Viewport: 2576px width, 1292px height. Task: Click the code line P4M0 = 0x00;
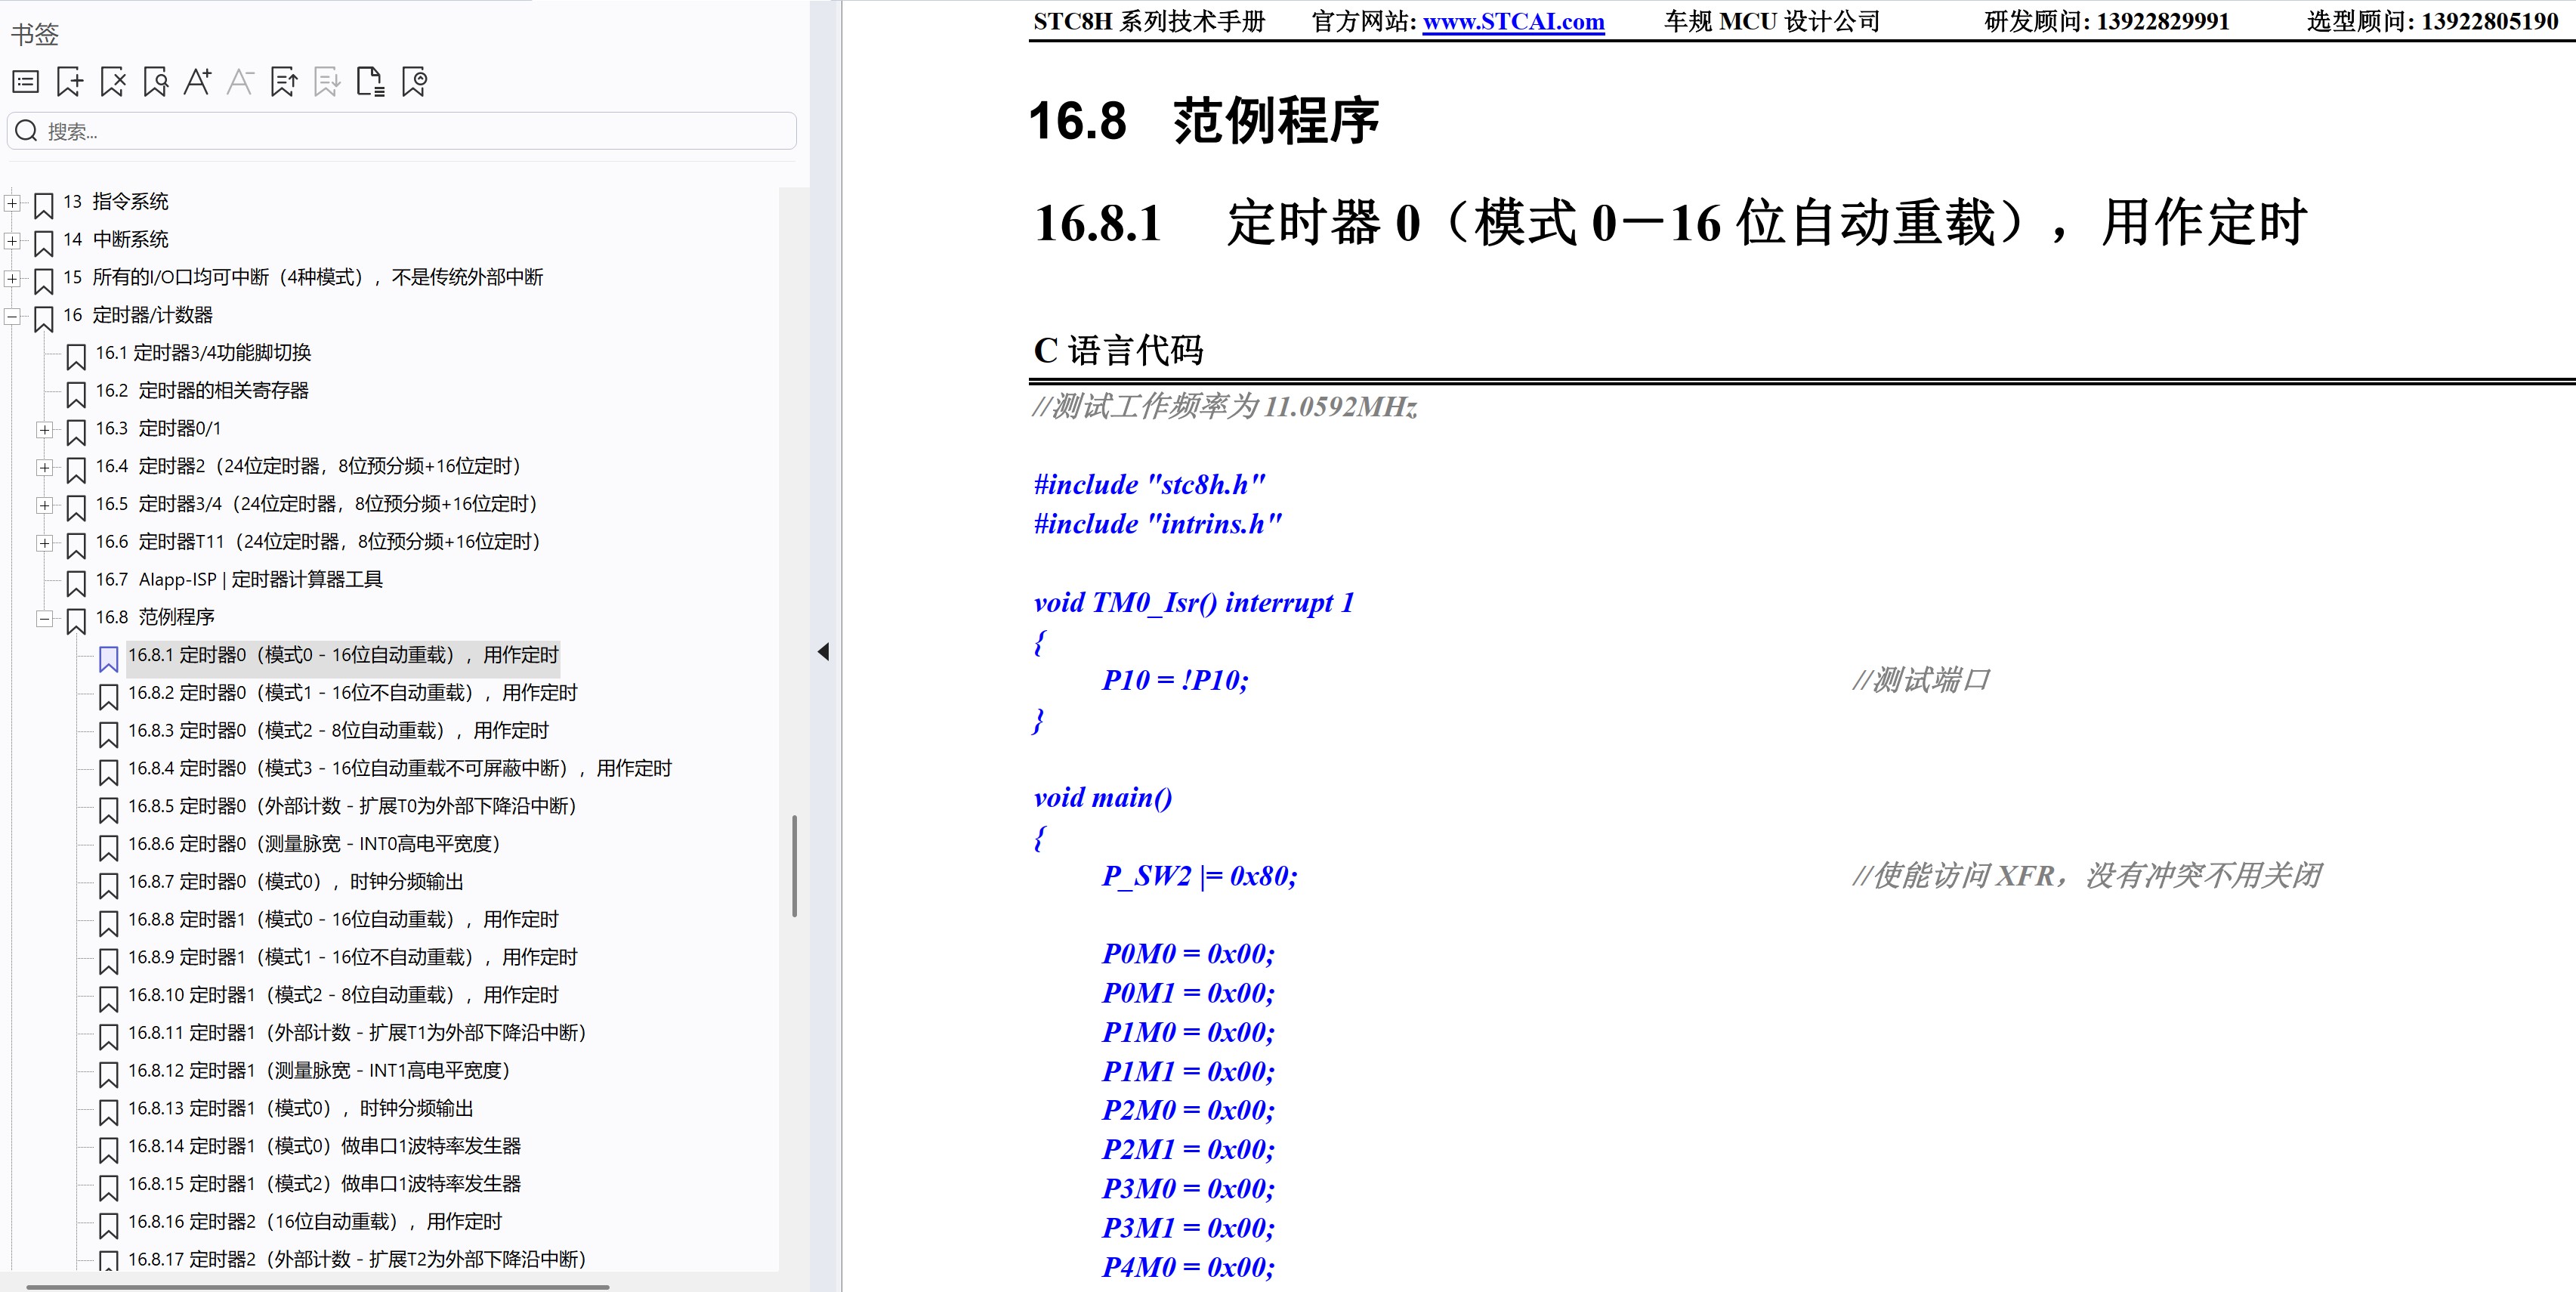tap(1188, 1267)
